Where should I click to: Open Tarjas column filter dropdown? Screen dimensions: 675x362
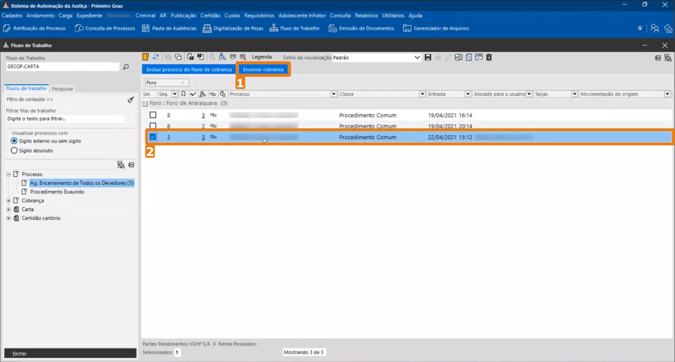[574, 94]
